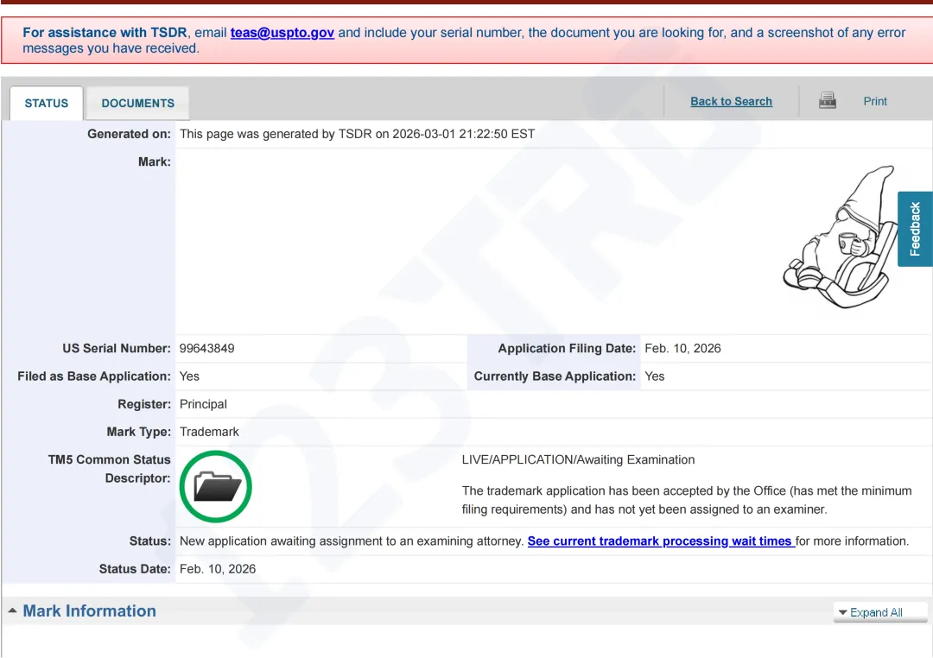The width and height of the screenshot is (933, 658).
Task: Click the US Serial Number label
Action: click(117, 349)
